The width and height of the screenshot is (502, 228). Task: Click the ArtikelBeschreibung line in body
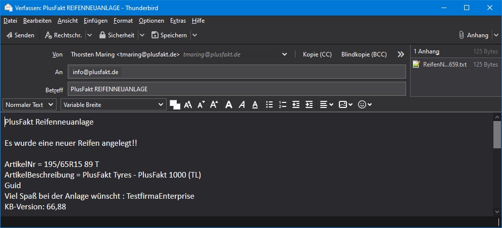pos(103,175)
